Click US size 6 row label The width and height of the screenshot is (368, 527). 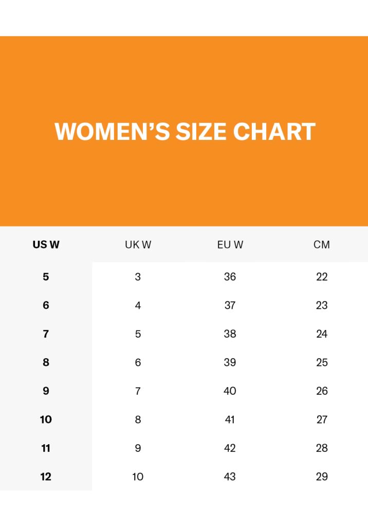point(46,305)
